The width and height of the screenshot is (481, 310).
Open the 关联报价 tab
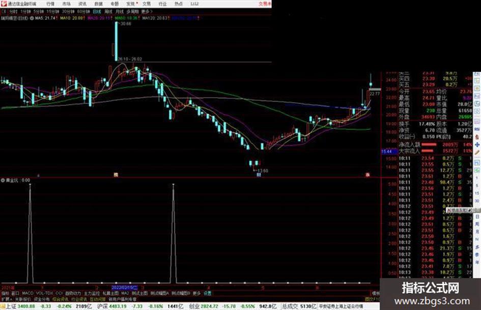(x=23, y=299)
